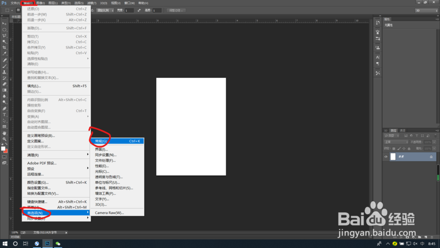Select the Hand tool

4,133
